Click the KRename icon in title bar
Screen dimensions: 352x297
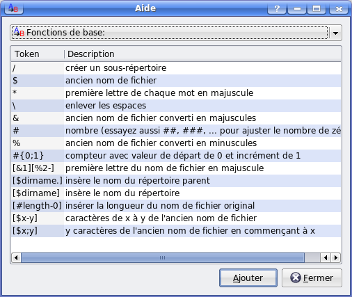pyautogui.click(x=14, y=8)
